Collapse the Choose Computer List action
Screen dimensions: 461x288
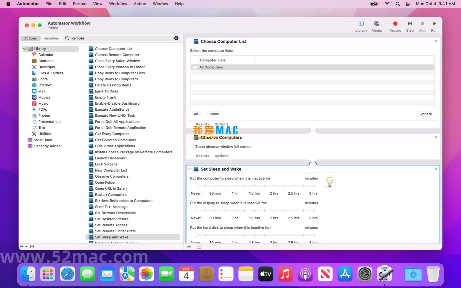pyautogui.click(x=190, y=42)
